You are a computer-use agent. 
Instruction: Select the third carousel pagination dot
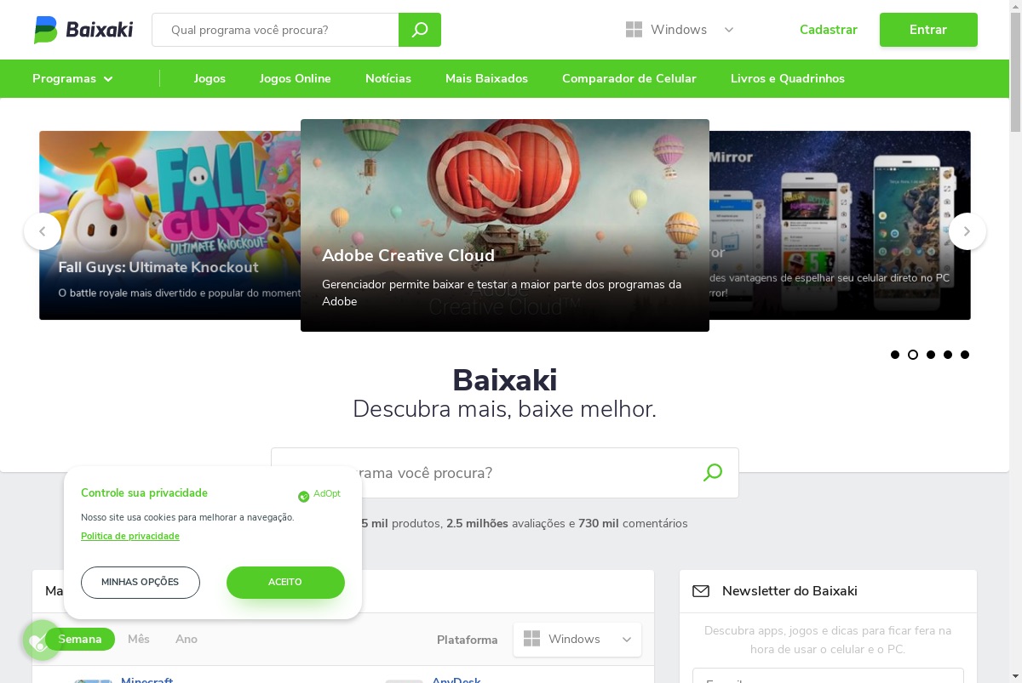[931, 355]
